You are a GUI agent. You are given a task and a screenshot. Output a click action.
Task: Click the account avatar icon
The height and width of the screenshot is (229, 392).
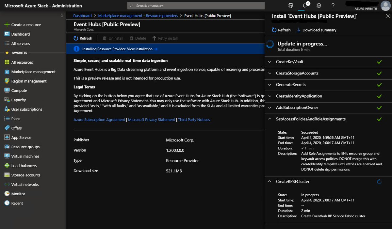(x=385, y=6)
